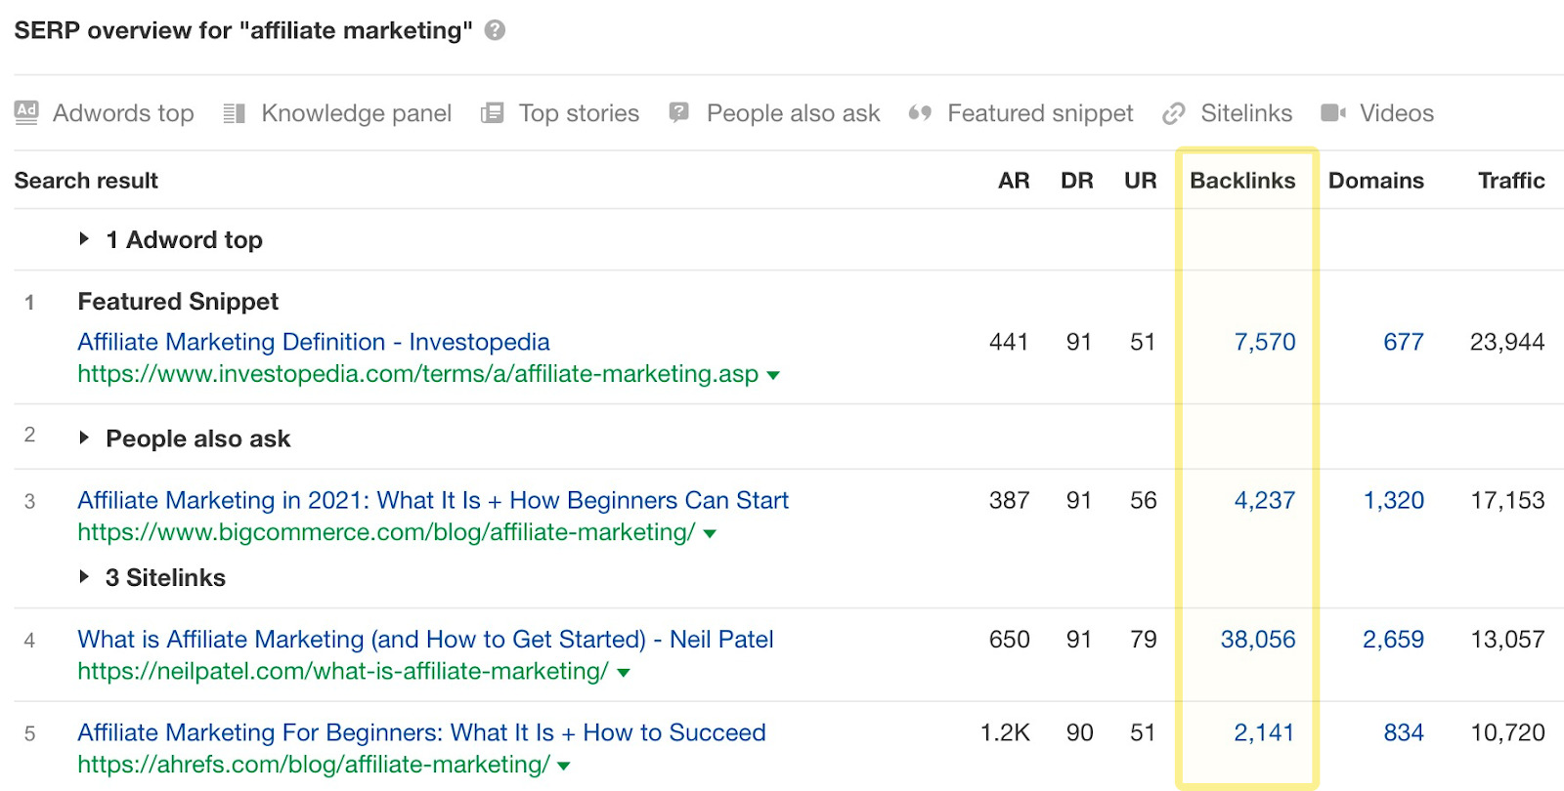The height and width of the screenshot is (791, 1564).
Task: Open dropdown next to the bigcommerce.com URL
Action: (710, 534)
